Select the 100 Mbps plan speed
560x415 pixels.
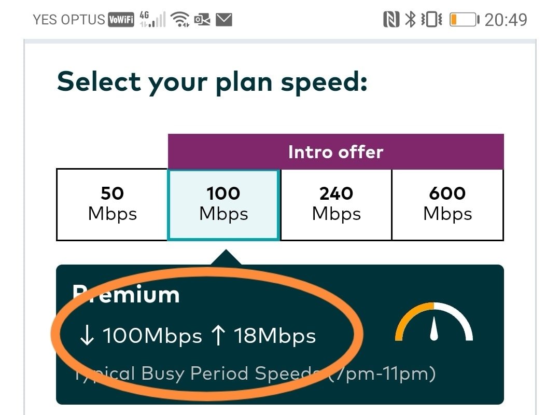pyautogui.click(x=223, y=204)
